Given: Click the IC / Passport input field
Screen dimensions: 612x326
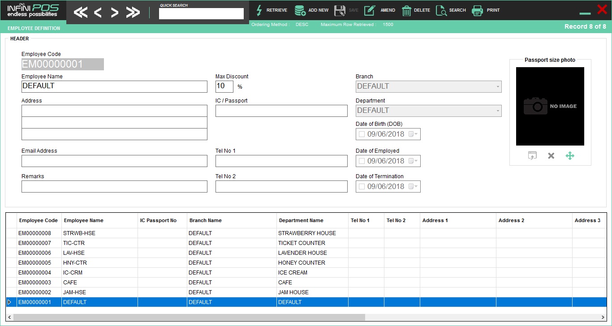Looking at the screenshot, I should [x=281, y=111].
